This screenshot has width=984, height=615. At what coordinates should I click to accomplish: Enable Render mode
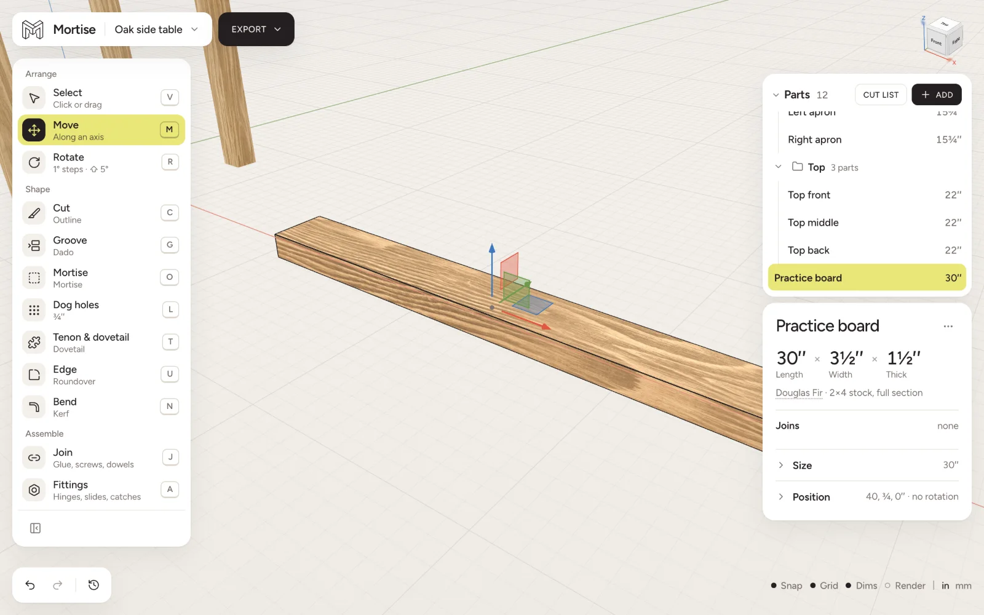905,585
